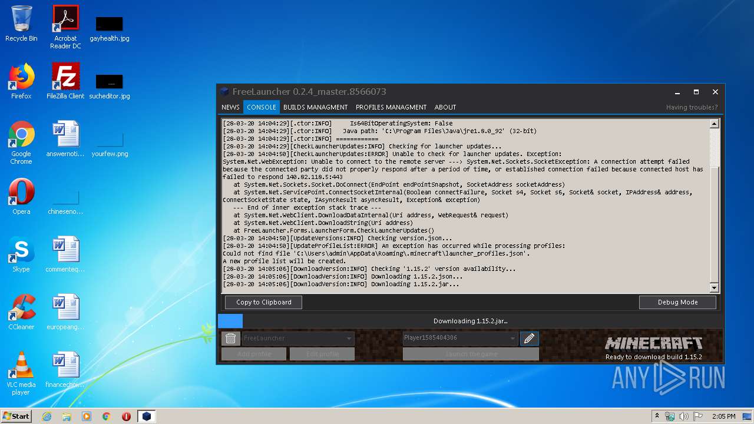Screen dimensions: 754x424
Task: Select the commenteq... Word document
Action: coord(65,254)
